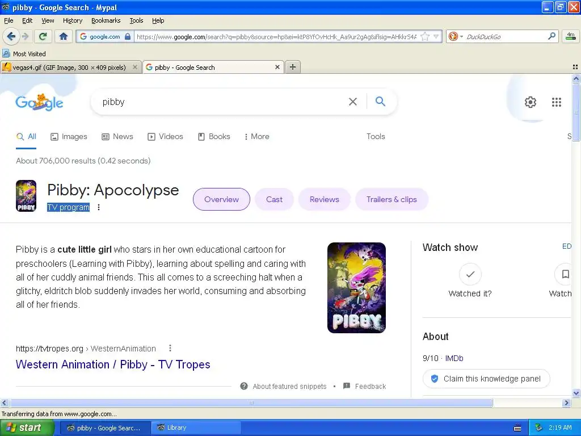Open the list all tabs button
This screenshot has width=581, height=436.
575,67
